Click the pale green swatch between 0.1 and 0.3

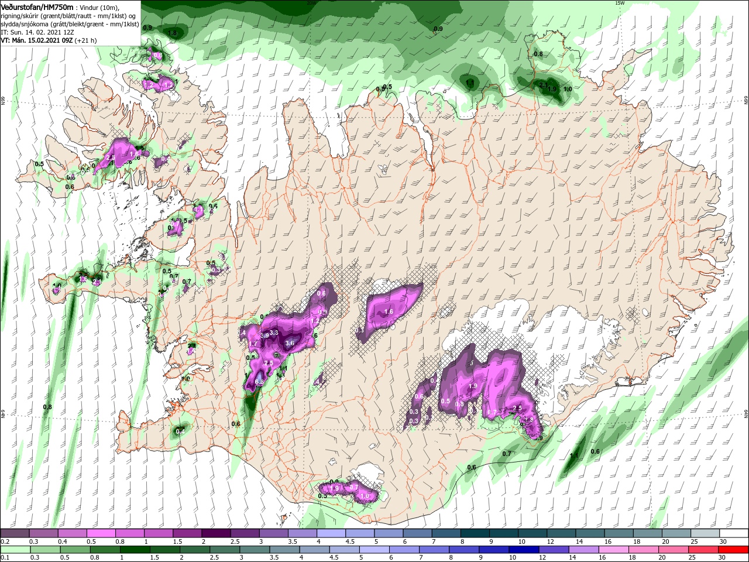pyautogui.click(x=15, y=550)
